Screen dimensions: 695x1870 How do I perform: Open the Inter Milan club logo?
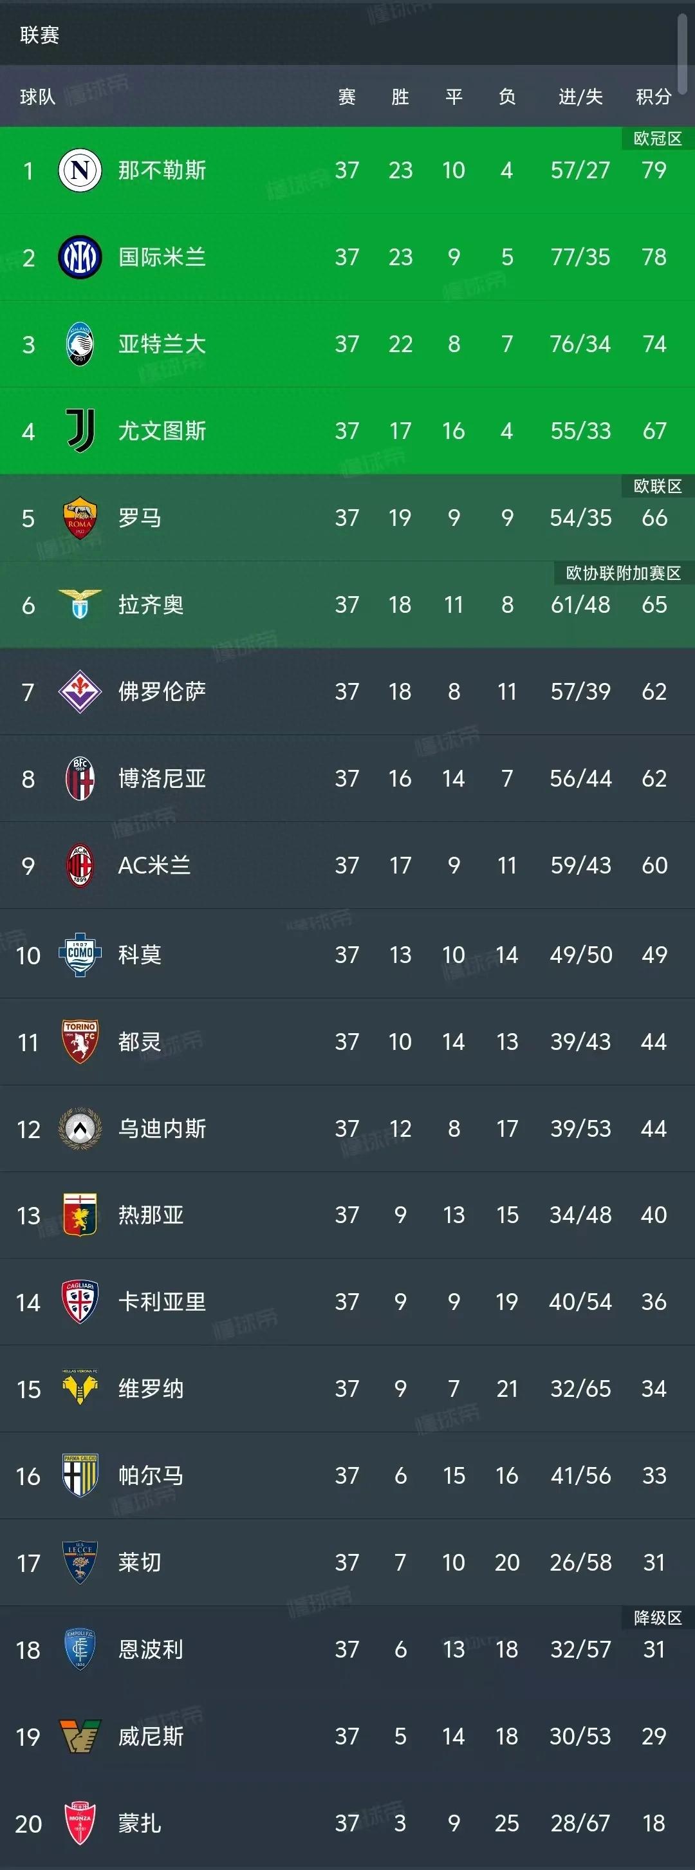pyautogui.click(x=80, y=257)
